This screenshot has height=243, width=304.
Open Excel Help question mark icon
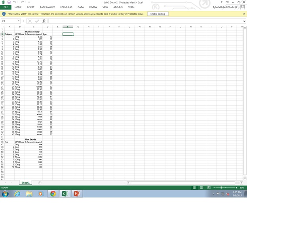pyautogui.click(x=221, y=2)
